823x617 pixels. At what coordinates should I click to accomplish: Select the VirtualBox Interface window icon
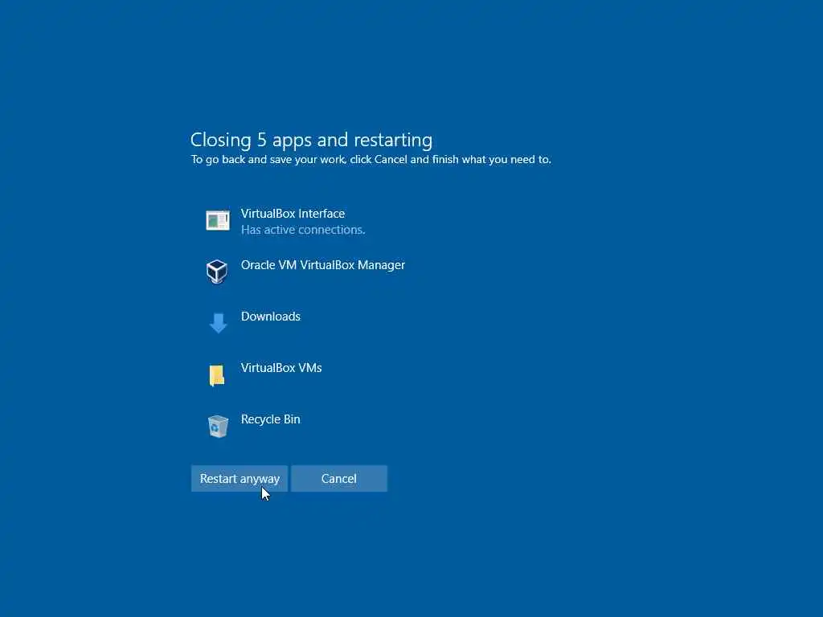click(217, 220)
